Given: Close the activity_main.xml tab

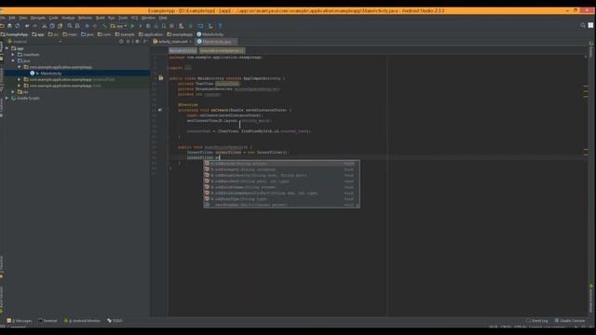Looking at the screenshot, I should 190,41.
